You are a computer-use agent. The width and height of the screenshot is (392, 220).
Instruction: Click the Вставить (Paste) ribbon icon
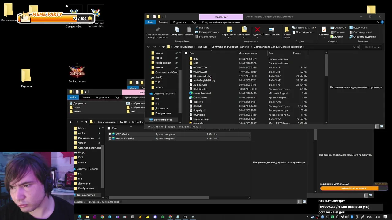point(189,29)
